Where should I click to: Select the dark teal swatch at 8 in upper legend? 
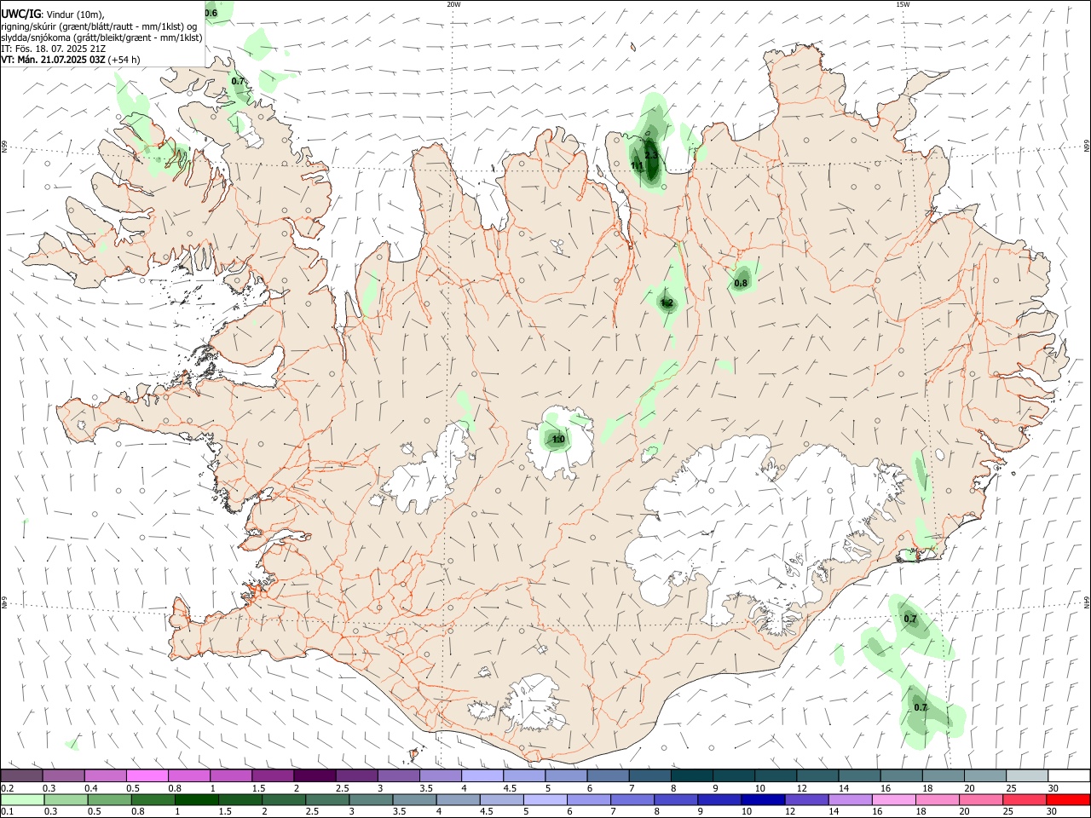(x=692, y=776)
